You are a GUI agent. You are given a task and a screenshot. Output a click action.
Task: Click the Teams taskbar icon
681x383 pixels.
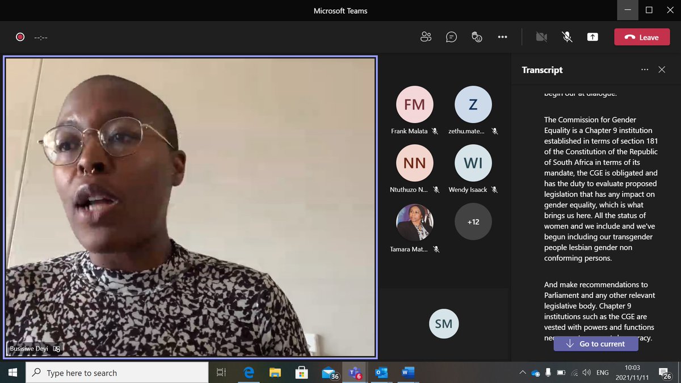click(355, 373)
